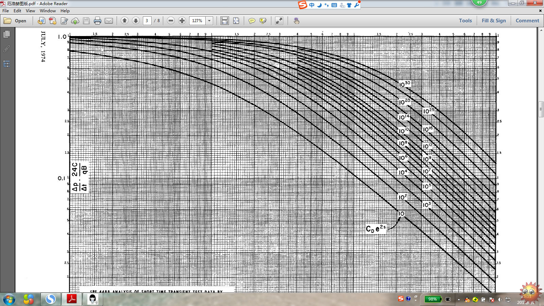The image size is (544, 306).
Task: Click the touch mode hand icon
Action: point(296,21)
